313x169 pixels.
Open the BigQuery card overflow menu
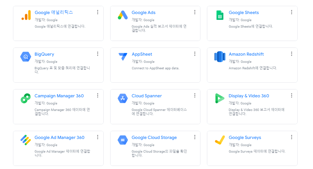point(97,54)
